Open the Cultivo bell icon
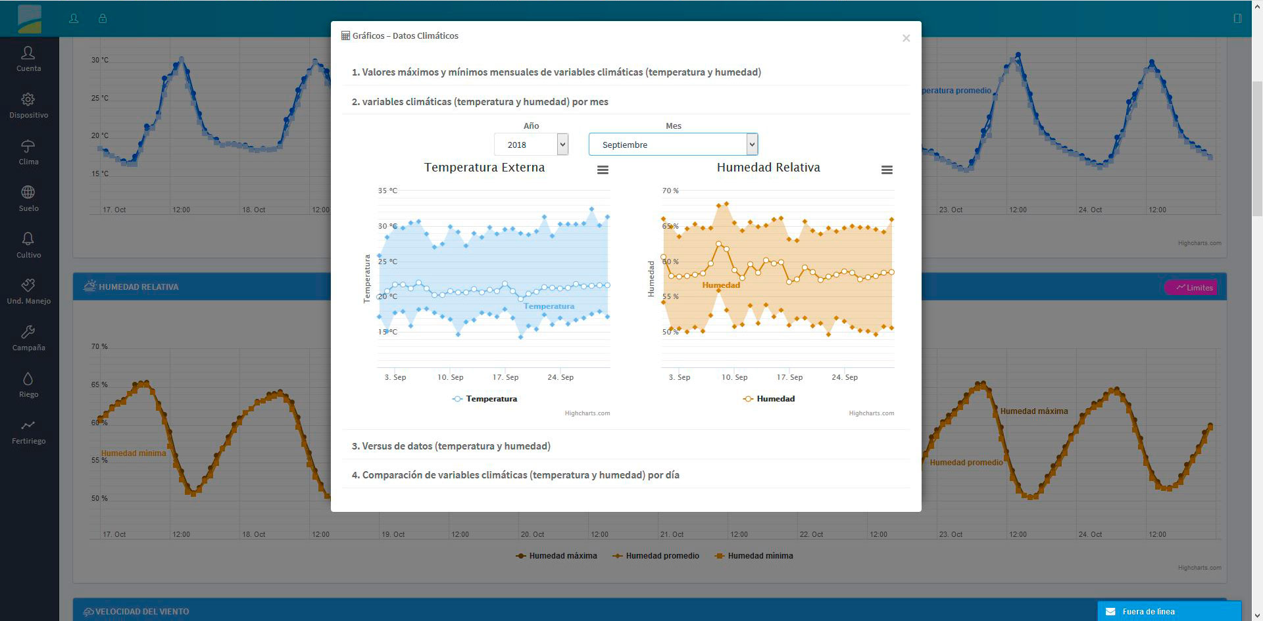The width and height of the screenshot is (1263, 621). pos(28,239)
